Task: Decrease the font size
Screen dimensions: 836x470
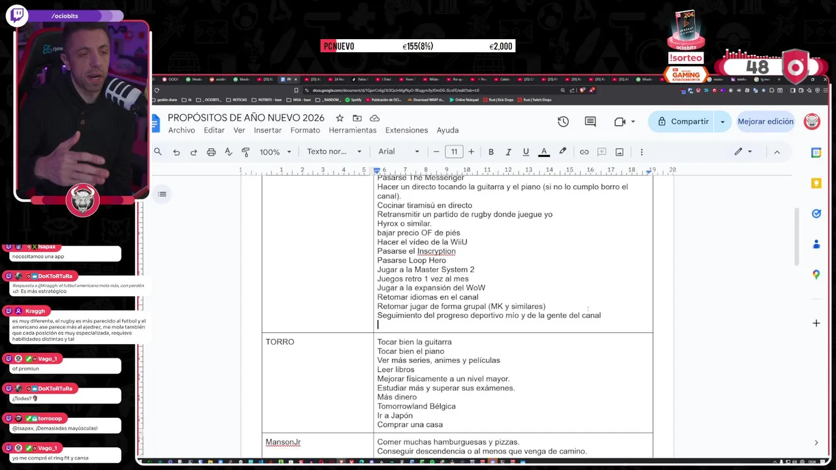Action: point(436,151)
